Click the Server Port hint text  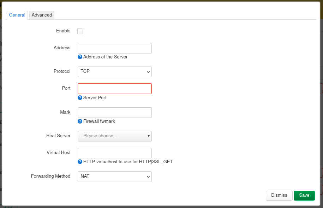coord(95,98)
